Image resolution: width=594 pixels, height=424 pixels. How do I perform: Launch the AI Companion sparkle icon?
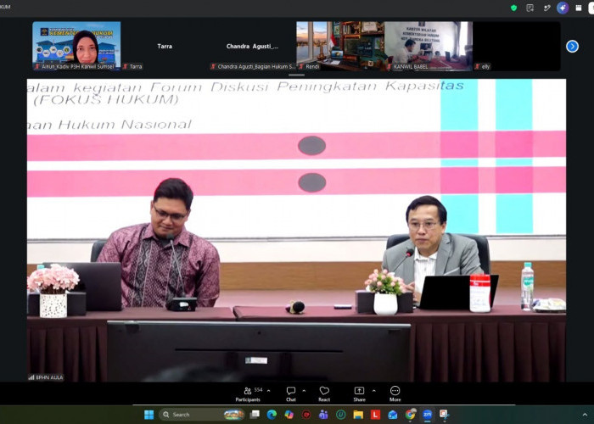pos(563,8)
